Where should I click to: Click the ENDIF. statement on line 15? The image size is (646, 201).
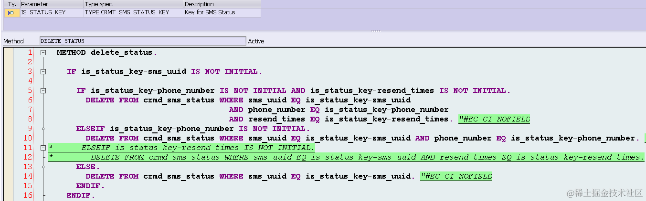(90, 186)
